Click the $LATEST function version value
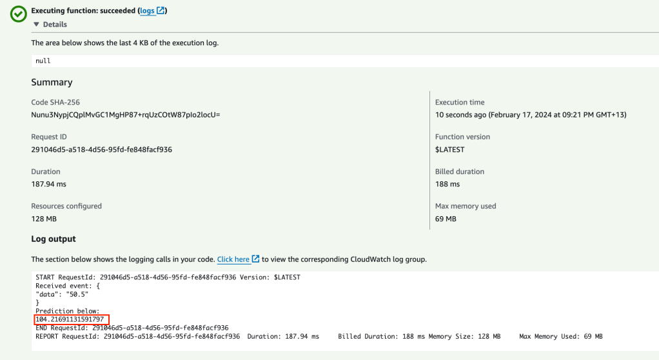The width and height of the screenshot is (659, 360). (449, 150)
